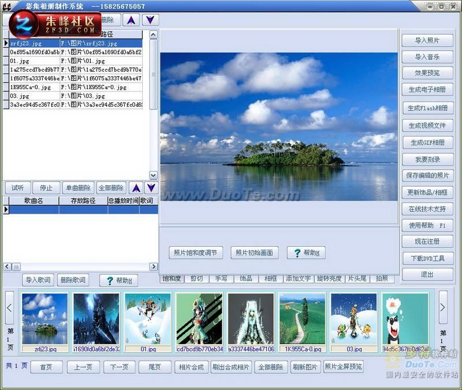Click 下载DVD工具 button
The width and height of the screenshot is (462, 390).
tap(427, 258)
